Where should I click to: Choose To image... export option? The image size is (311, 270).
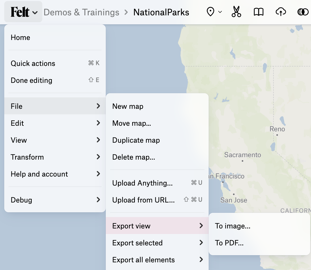[x=232, y=226]
